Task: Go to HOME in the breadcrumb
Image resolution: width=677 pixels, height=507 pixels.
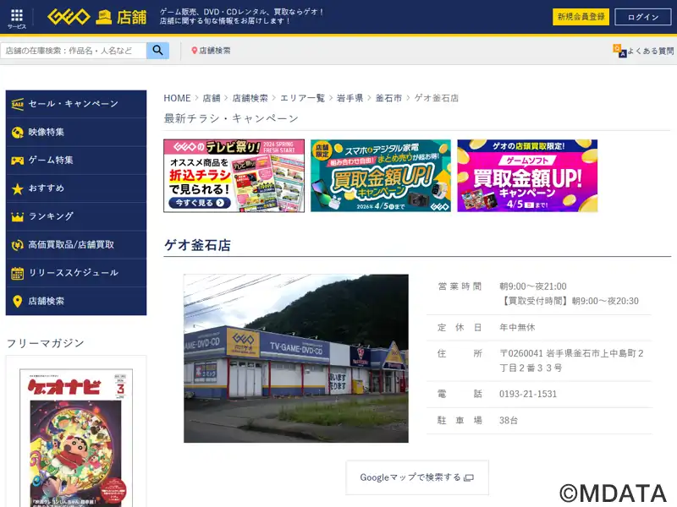Action: click(177, 98)
